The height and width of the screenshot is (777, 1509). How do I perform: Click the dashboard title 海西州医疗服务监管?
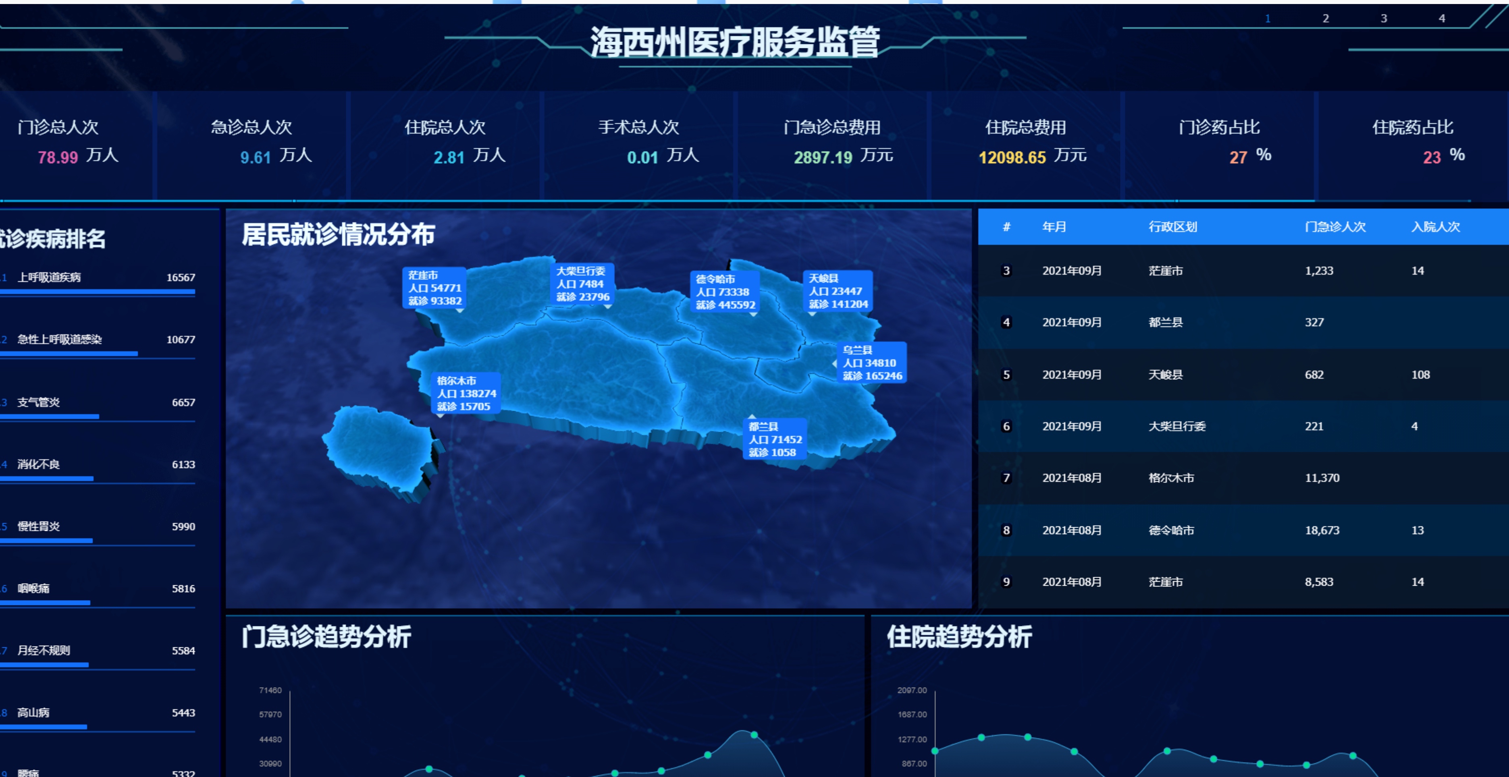[735, 42]
